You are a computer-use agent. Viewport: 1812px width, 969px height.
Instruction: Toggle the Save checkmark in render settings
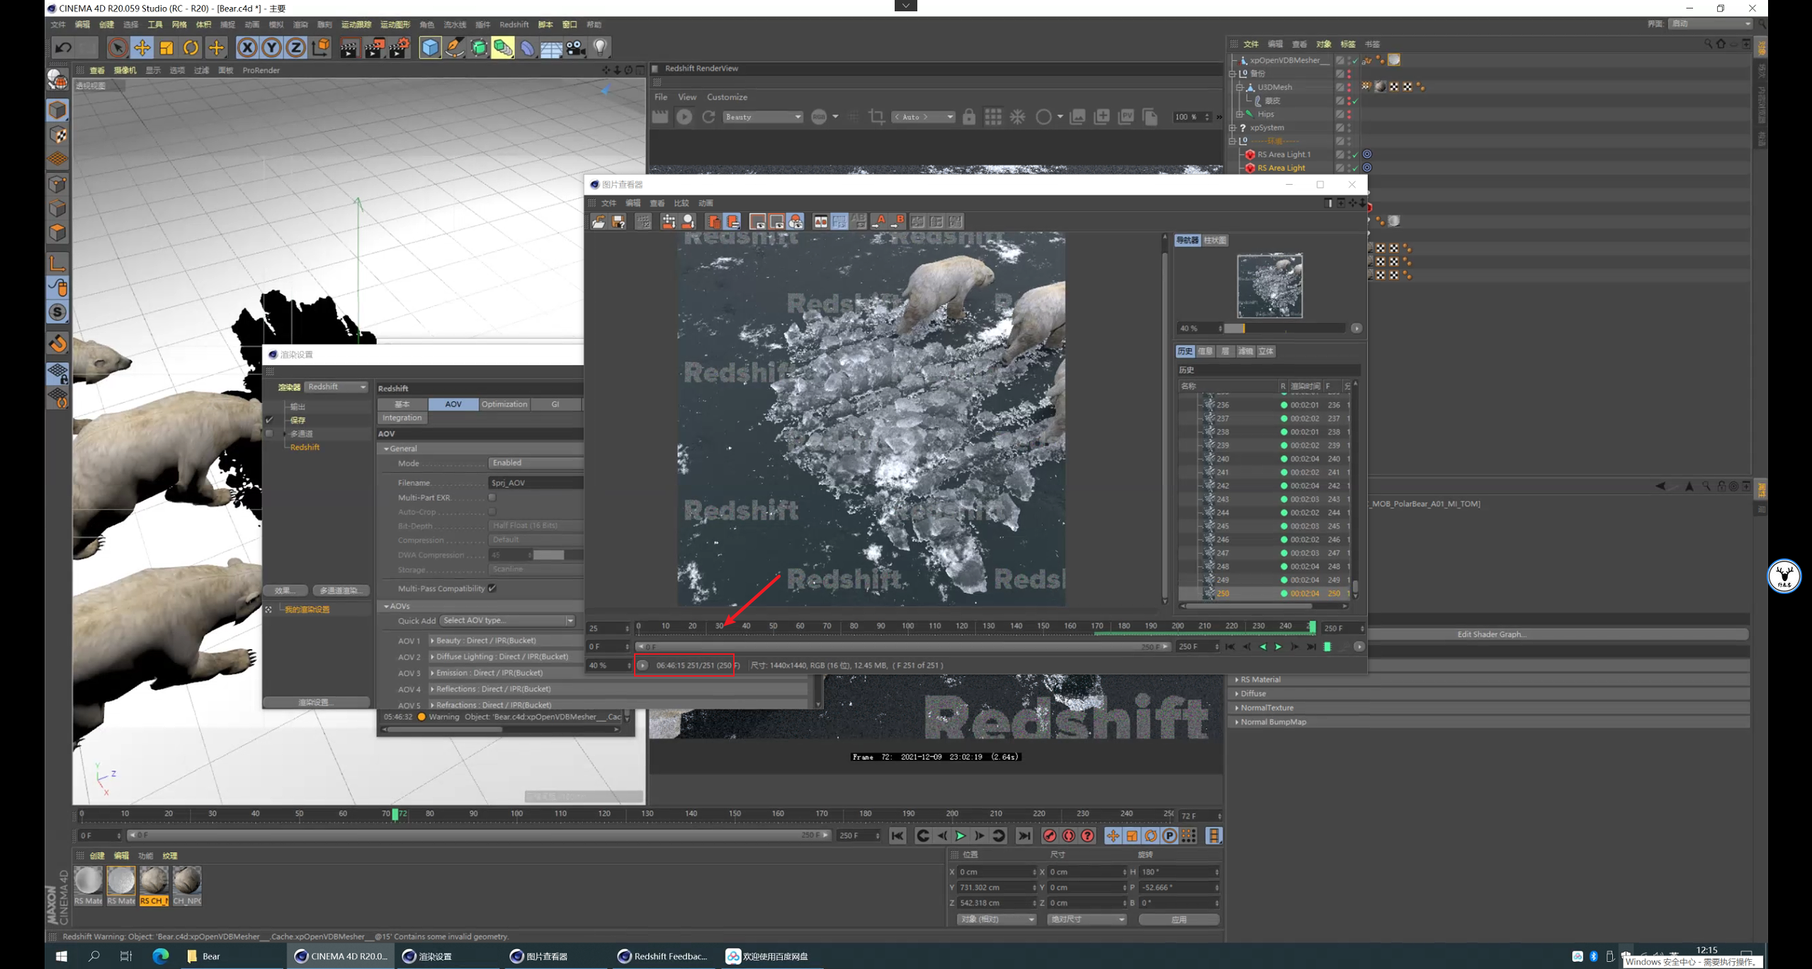pos(269,420)
